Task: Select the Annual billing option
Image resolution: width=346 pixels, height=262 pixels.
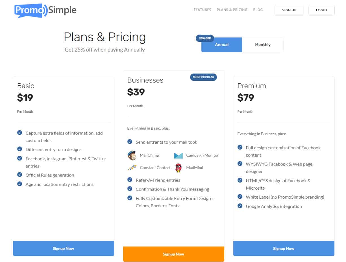Action: pos(221,45)
